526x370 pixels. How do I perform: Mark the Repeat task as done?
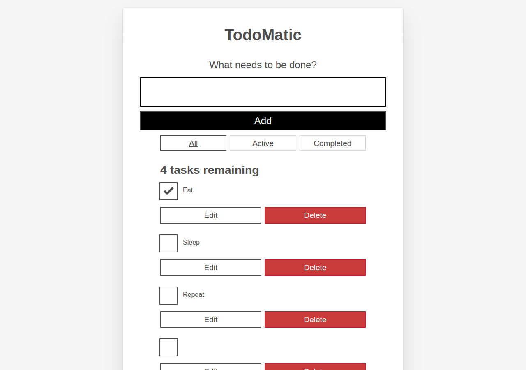click(x=168, y=296)
